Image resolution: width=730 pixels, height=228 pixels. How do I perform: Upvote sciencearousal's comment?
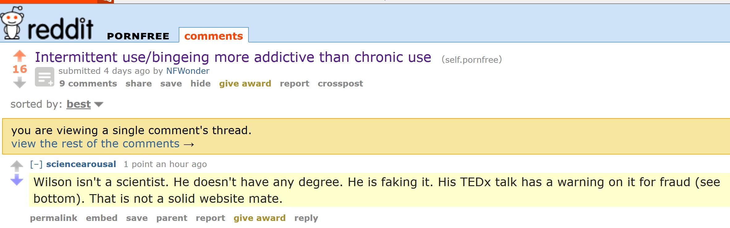coord(17,166)
